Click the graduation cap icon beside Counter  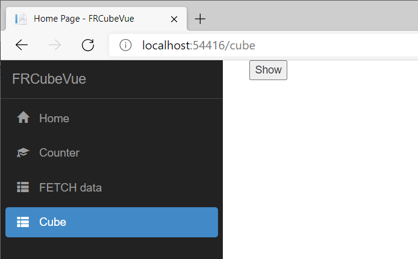point(23,152)
